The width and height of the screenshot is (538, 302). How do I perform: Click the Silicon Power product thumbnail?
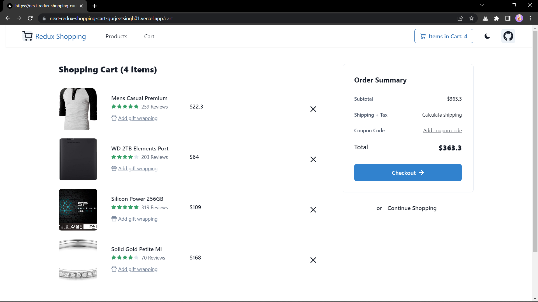click(78, 210)
